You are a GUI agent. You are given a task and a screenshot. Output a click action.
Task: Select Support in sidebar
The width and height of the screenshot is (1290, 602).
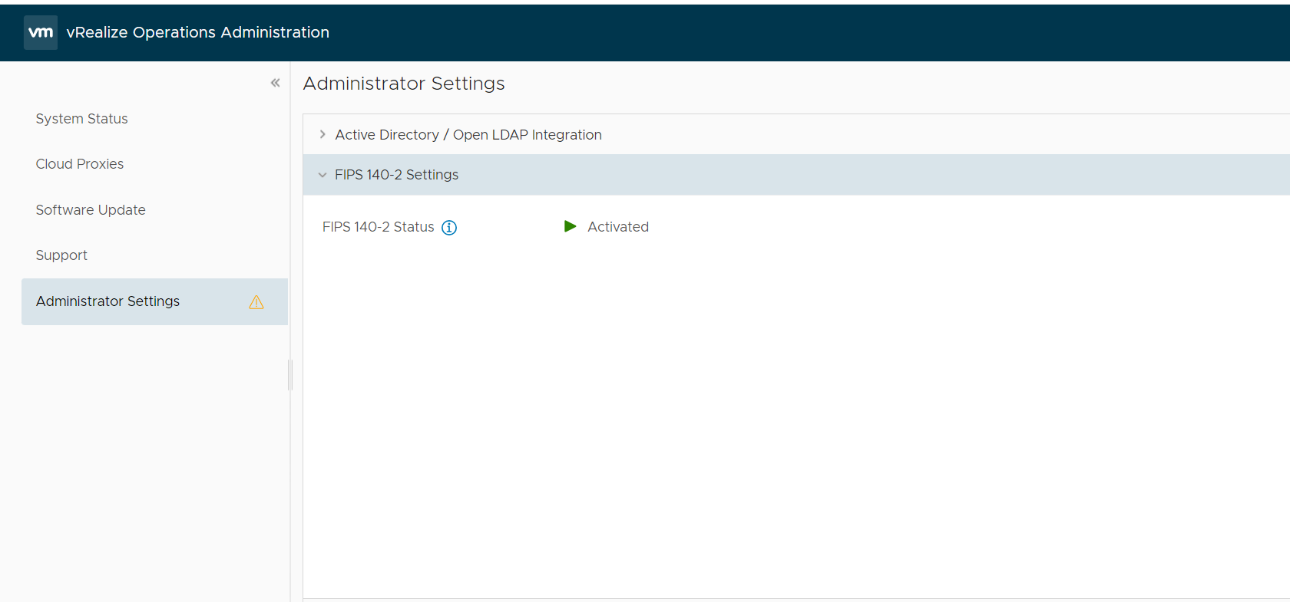(x=61, y=255)
